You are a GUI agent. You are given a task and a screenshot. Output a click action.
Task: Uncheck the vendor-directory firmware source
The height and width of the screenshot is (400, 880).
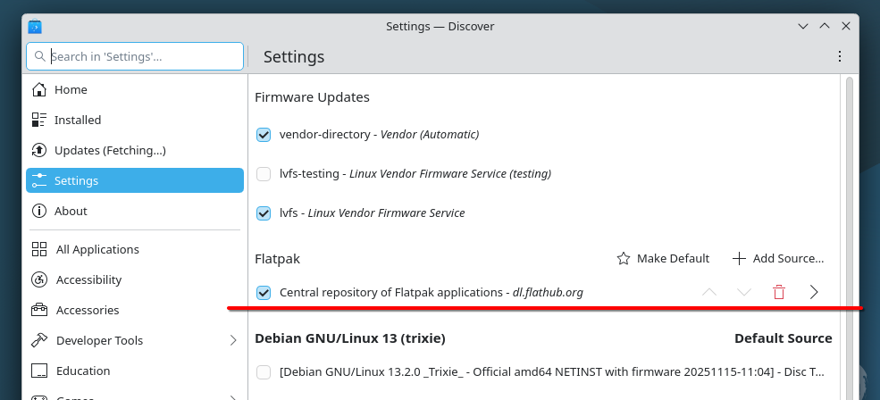coord(264,135)
